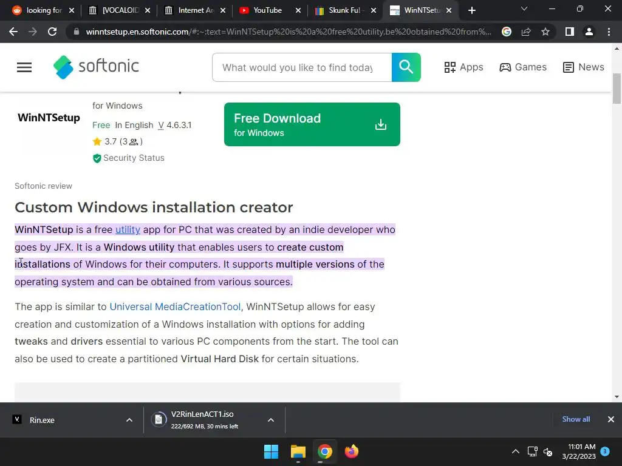
Task: Click the Softonic logo
Action: click(x=96, y=67)
